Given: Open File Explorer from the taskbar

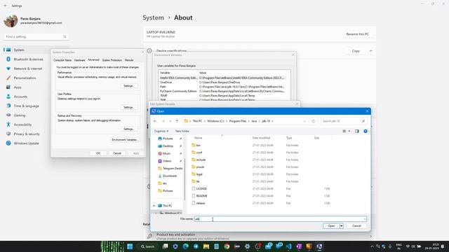Looking at the screenshot, I should (206, 246).
